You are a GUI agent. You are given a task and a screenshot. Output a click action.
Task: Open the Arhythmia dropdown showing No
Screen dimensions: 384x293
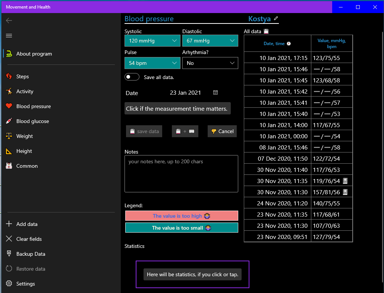(210, 63)
